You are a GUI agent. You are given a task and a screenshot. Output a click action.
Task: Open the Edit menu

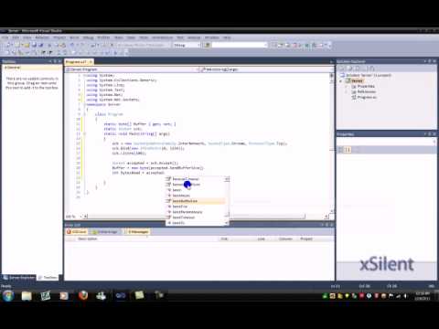16,37
